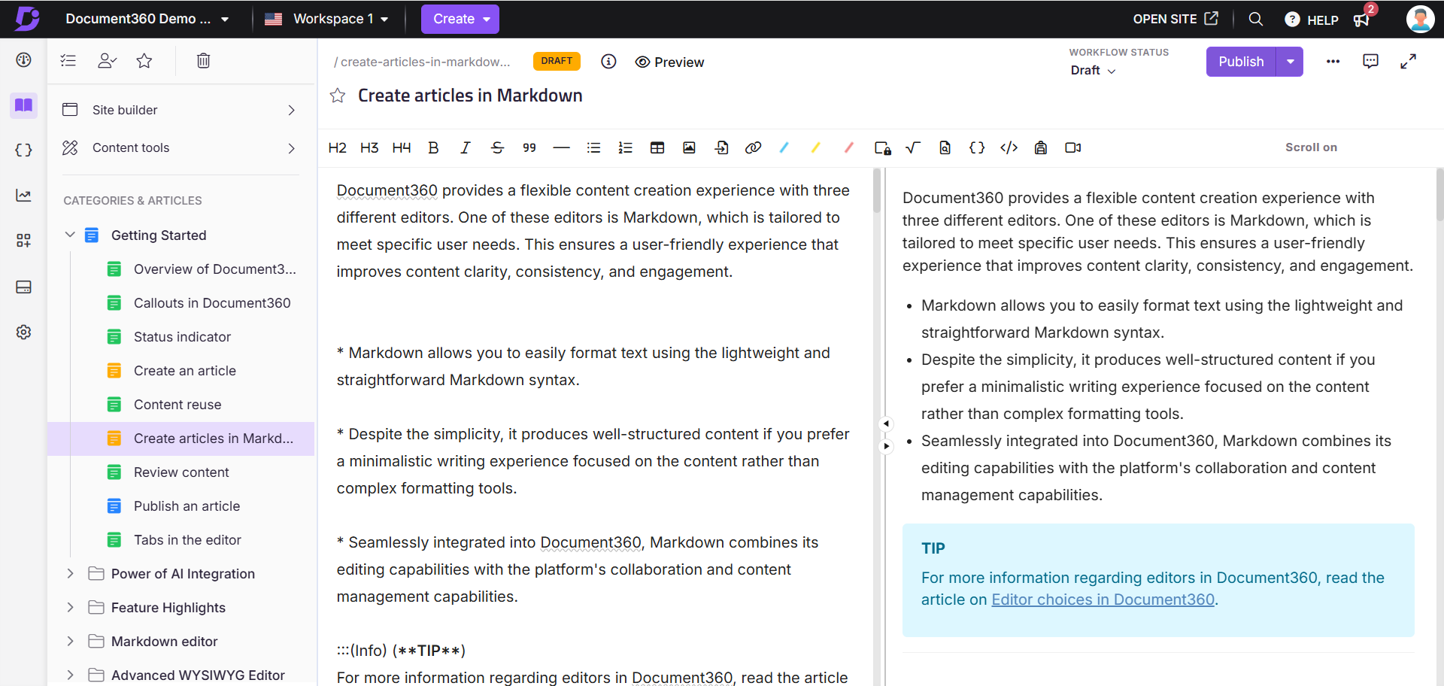The image size is (1444, 686).
Task: Open HELP menu
Action: coord(1312,20)
